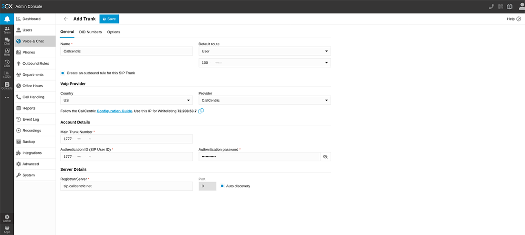Click the 'Admin Console' title text
The image size is (525, 235).
point(29,6)
